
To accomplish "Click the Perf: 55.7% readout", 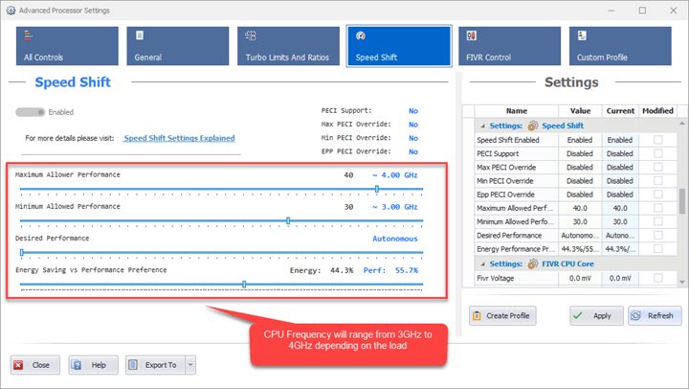I will pyautogui.click(x=390, y=270).
